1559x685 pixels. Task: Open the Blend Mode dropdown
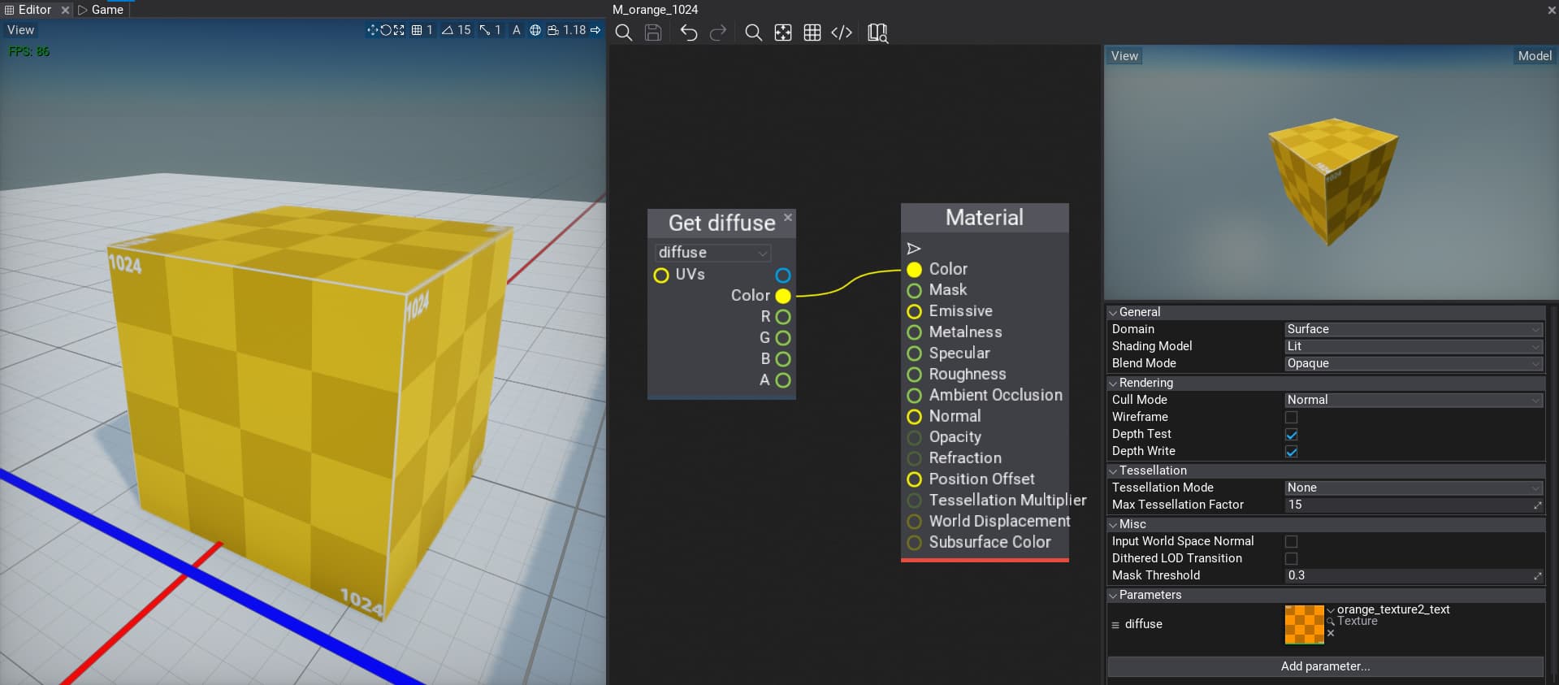pyautogui.click(x=1413, y=363)
